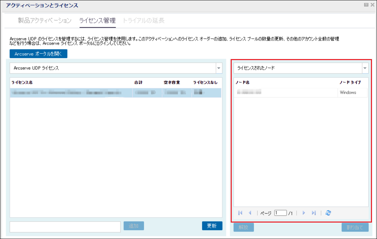
Task: Click the page number field
Action: [x=280, y=213]
